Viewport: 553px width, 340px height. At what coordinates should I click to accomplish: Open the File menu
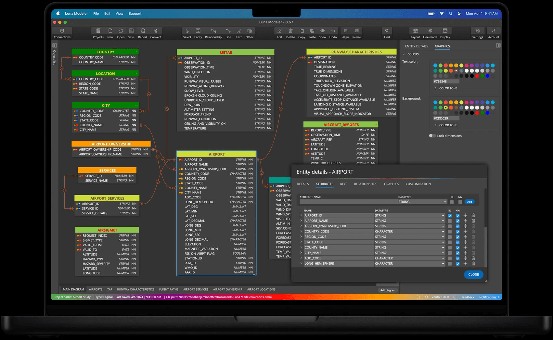click(x=96, y=14)
